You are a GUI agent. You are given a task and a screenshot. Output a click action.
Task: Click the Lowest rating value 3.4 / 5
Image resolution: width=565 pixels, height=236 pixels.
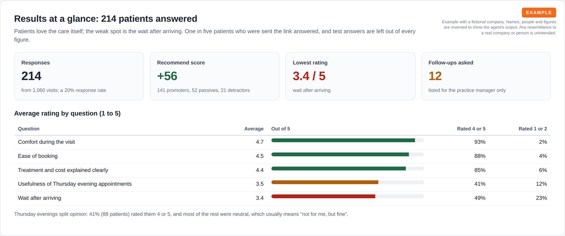[x=309, y=76]
